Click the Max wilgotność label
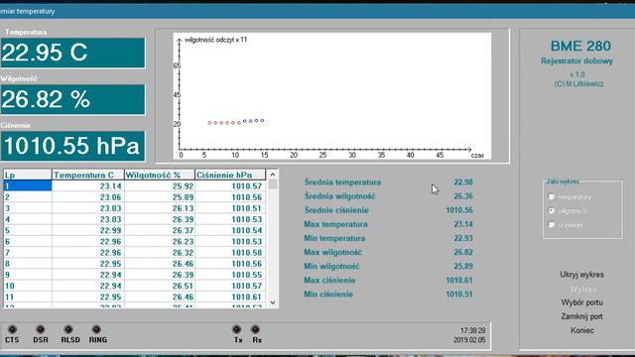This screenshot has width=635, height=357. tap(332, 252)
